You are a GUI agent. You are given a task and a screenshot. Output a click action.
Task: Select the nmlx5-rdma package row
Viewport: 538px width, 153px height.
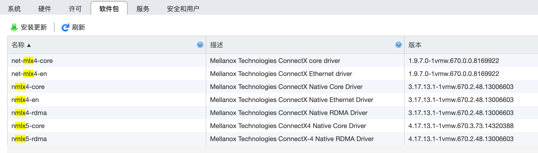point(273,139)
